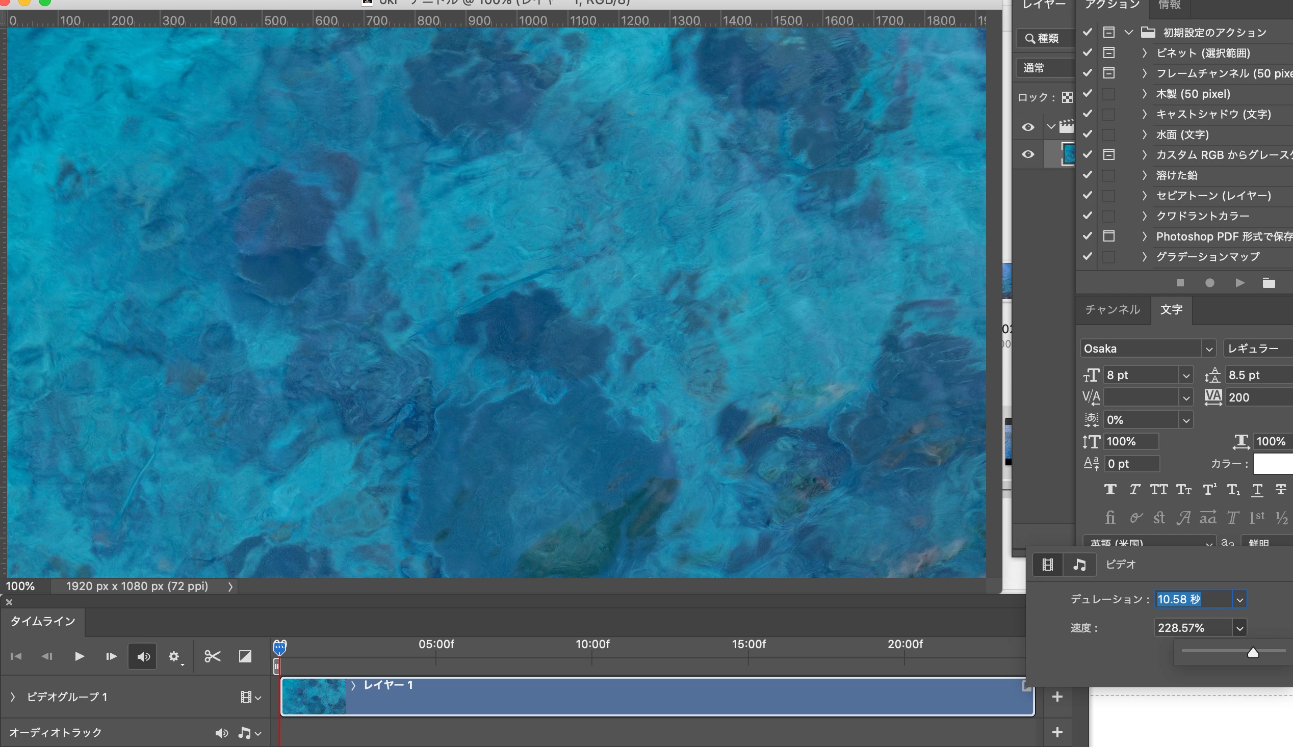Open the speed 228.57% dropdown arrow
The image size is (1293, 747).
1239,628
